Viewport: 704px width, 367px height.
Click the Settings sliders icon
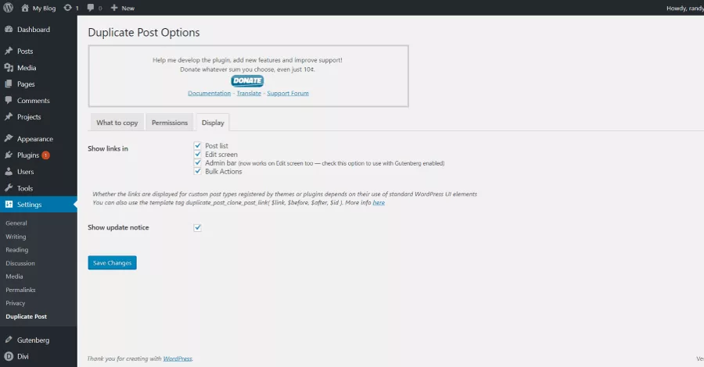(9, 204)
